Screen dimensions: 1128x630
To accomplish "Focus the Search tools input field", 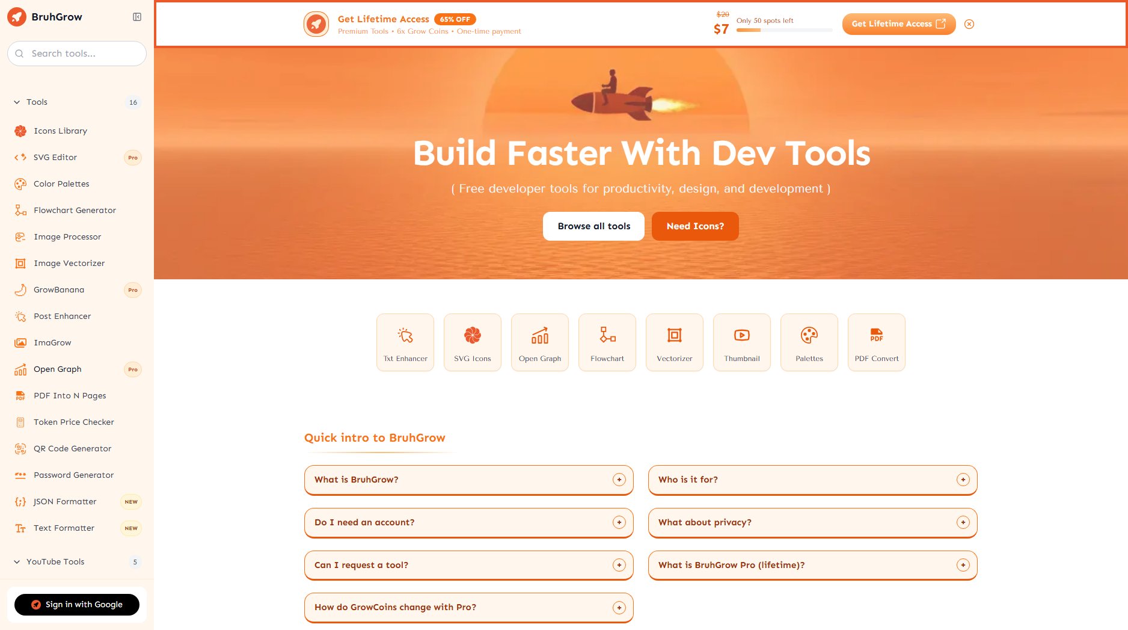I will tap(84, 54).
